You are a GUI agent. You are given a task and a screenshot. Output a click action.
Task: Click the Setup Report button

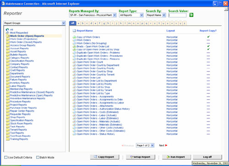coord(141,157)
